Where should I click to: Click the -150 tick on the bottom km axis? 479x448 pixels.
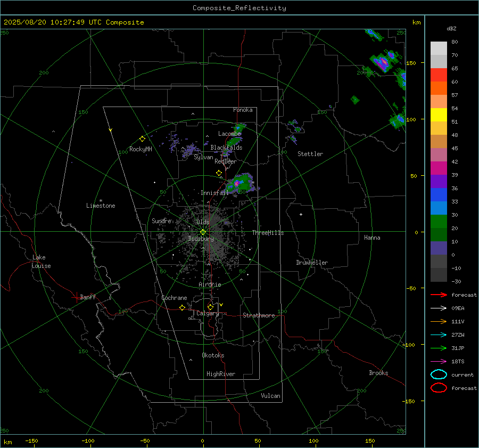tap(32, 441)
